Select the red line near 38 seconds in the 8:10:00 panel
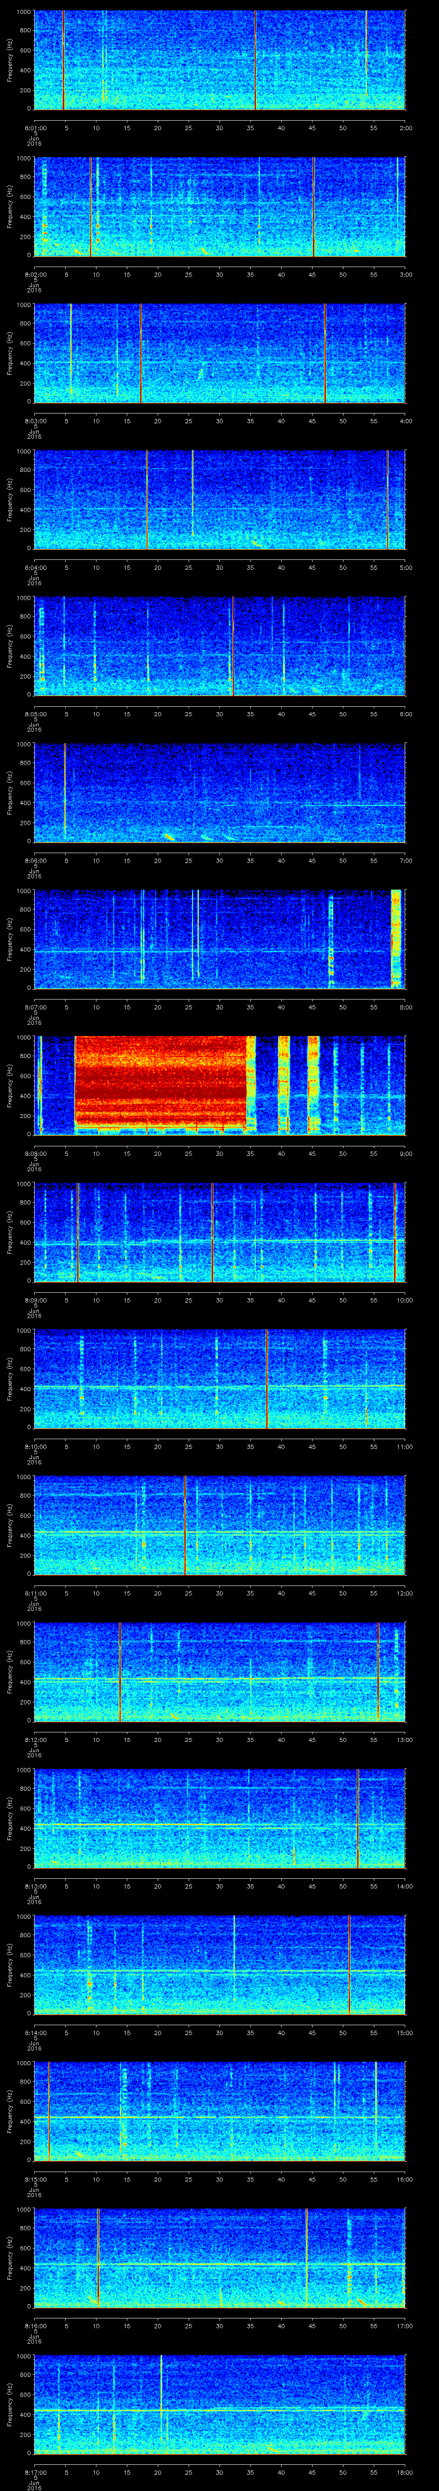 click(x=266, y=1378)
